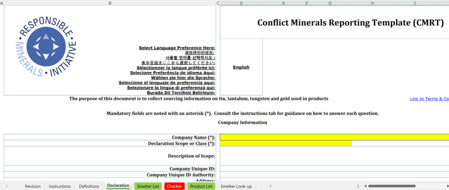The height and width of the screenshot is (190, 449).
Task: Open the Smelter Look-up sheet tab
Action: 236,186
